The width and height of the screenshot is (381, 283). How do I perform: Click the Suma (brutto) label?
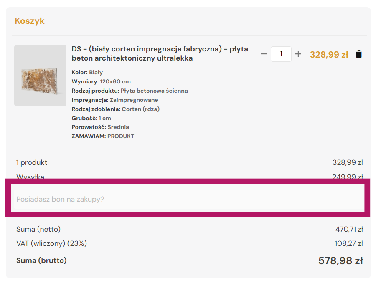[x=41, y=260]
